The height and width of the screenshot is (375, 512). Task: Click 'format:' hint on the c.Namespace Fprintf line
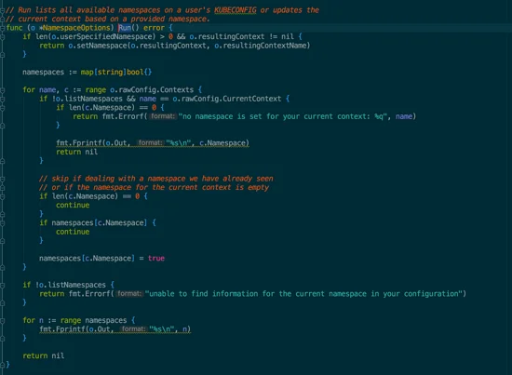[x=150, y=143]
